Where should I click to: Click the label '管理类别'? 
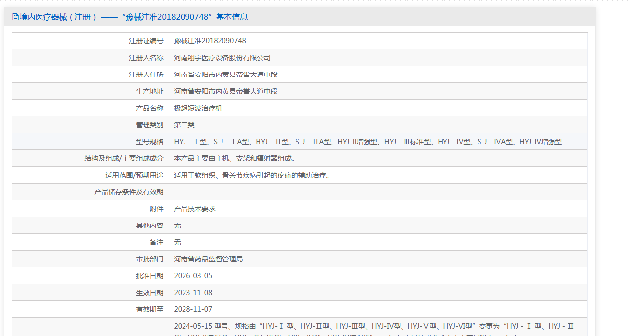coord(149,125)
